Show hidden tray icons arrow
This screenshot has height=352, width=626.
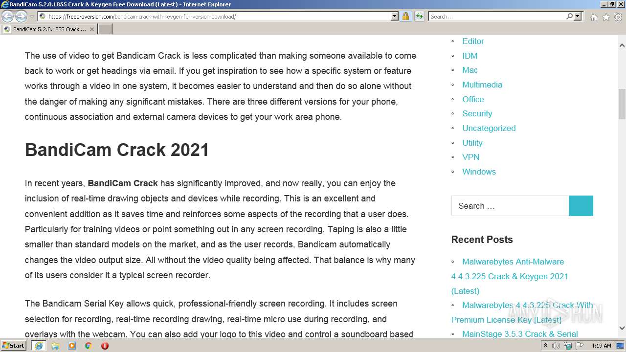545,346
